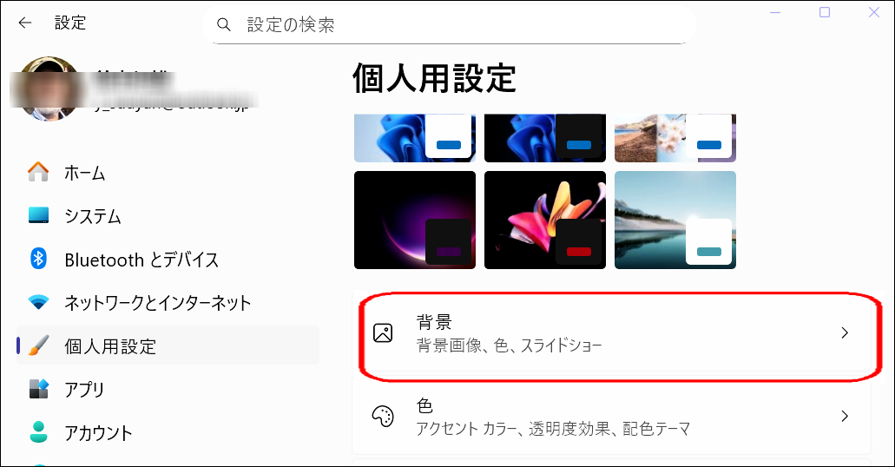Select the システム monitor icon

pos(38,215)
